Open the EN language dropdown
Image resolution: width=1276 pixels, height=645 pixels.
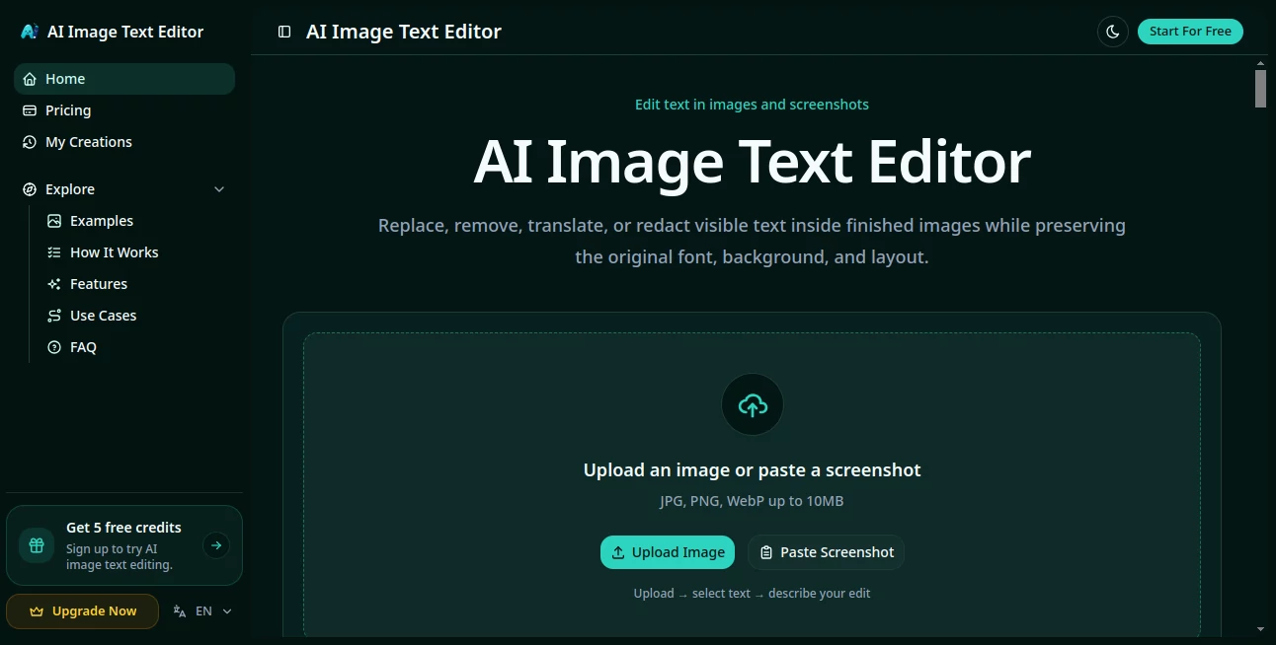tap(202, 611)
